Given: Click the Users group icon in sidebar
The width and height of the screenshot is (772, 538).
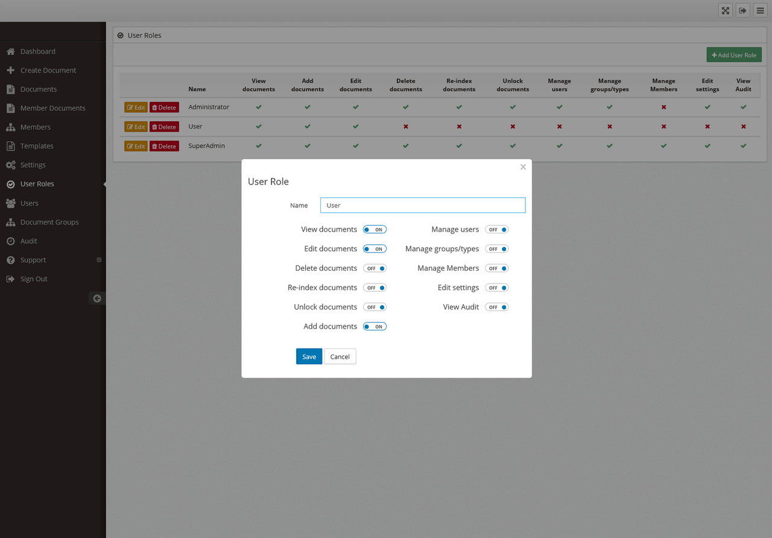Looking at the screenshot, I should [10, 203].
